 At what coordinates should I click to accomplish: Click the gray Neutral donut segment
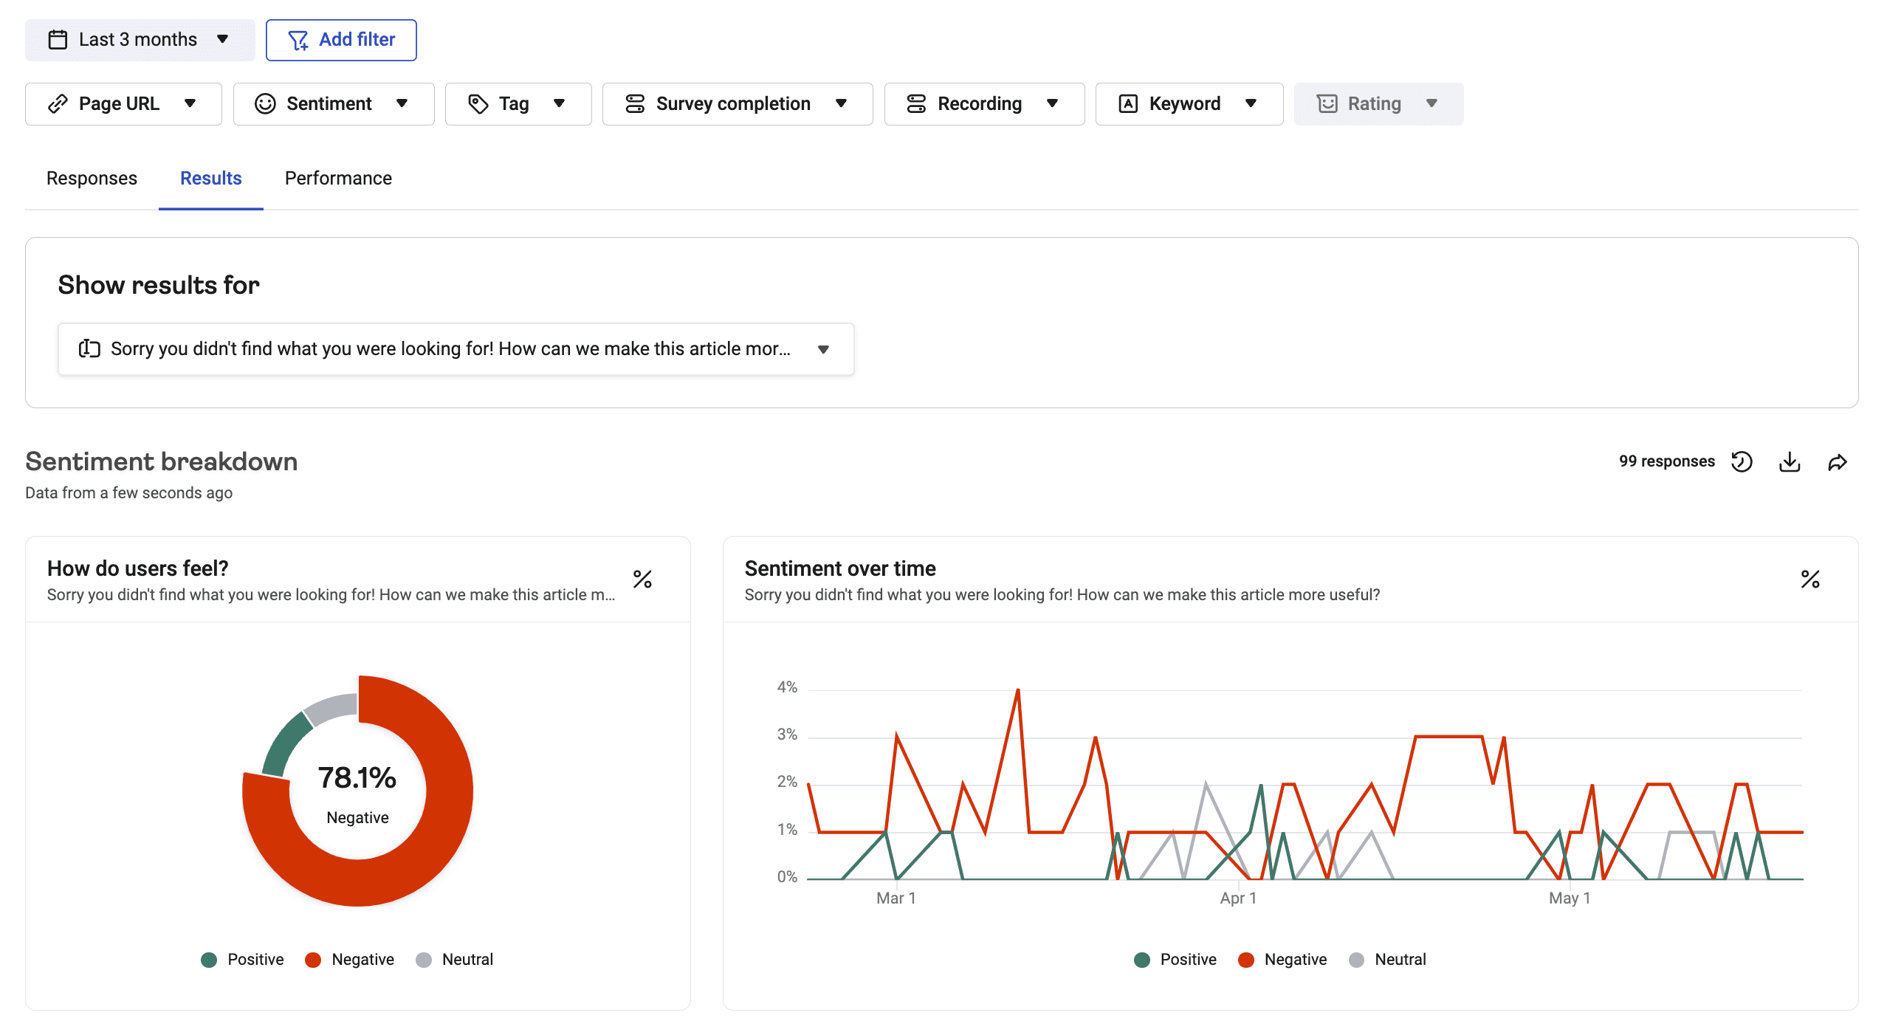coord(332,709)
